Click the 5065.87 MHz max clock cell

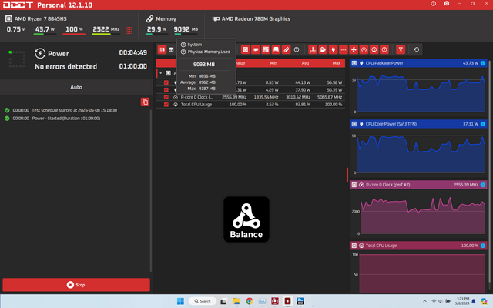point(330,98)
